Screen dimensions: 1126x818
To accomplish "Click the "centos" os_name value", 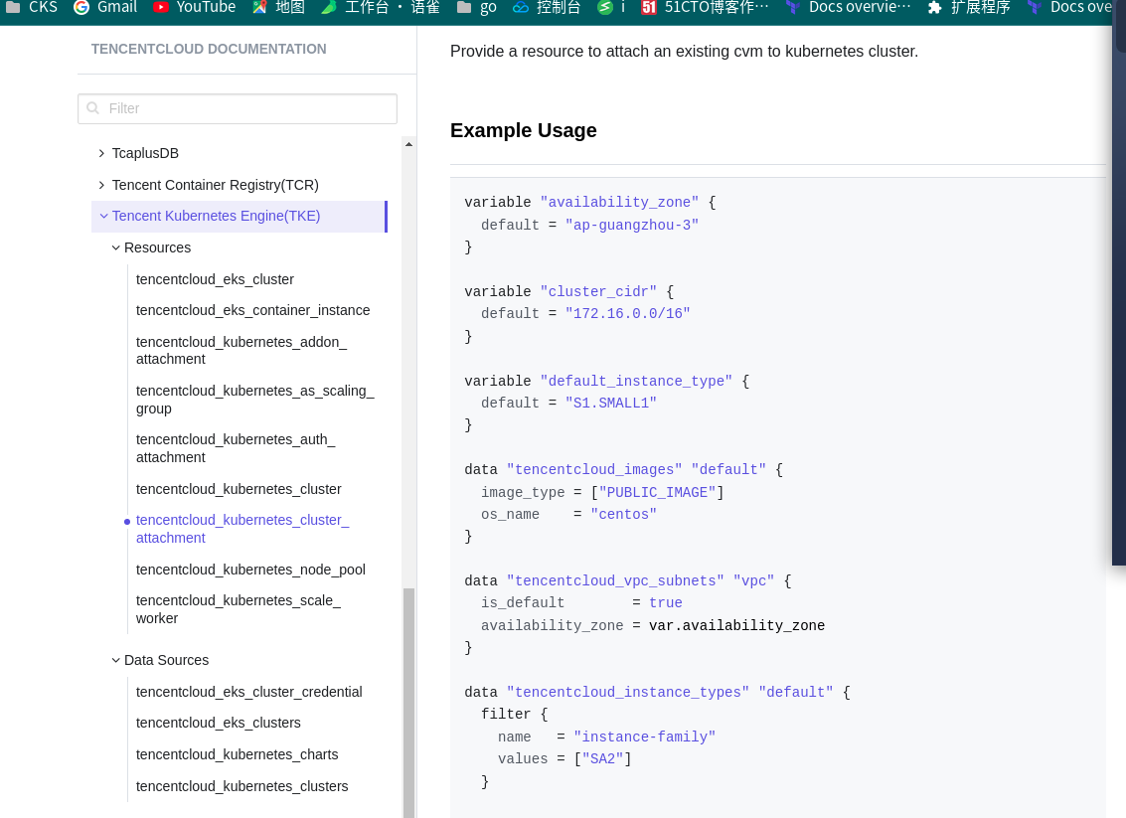I will click(624, 514).
